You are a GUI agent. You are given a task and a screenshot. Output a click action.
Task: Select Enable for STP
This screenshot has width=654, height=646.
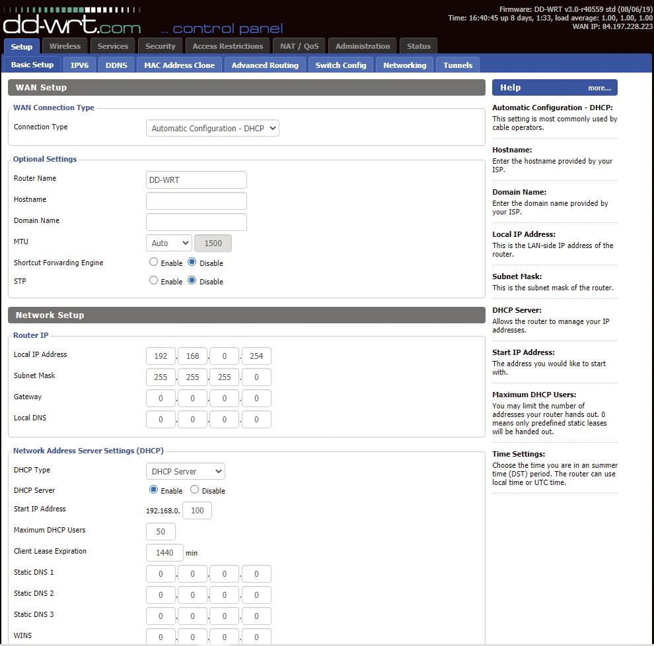(x=153, y=280)
